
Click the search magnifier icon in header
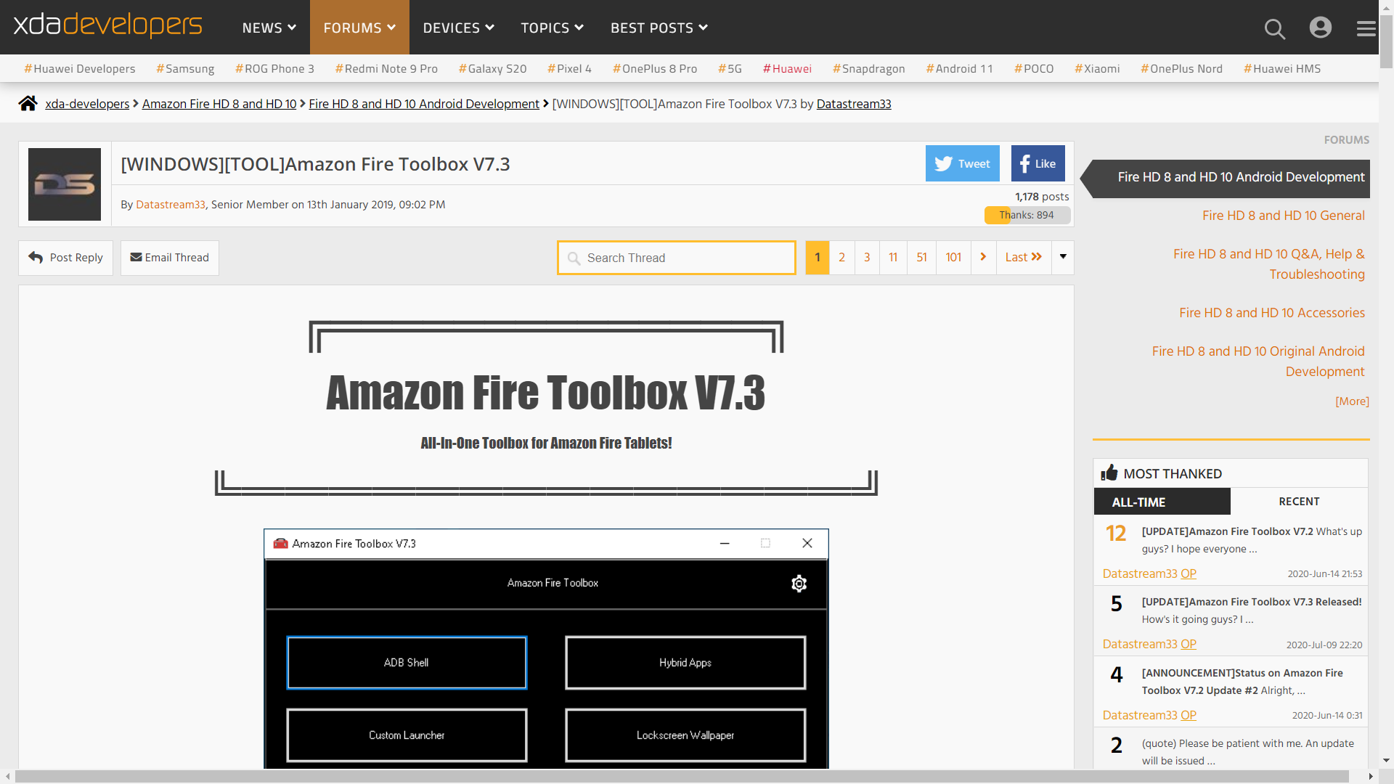[1274, 28]
